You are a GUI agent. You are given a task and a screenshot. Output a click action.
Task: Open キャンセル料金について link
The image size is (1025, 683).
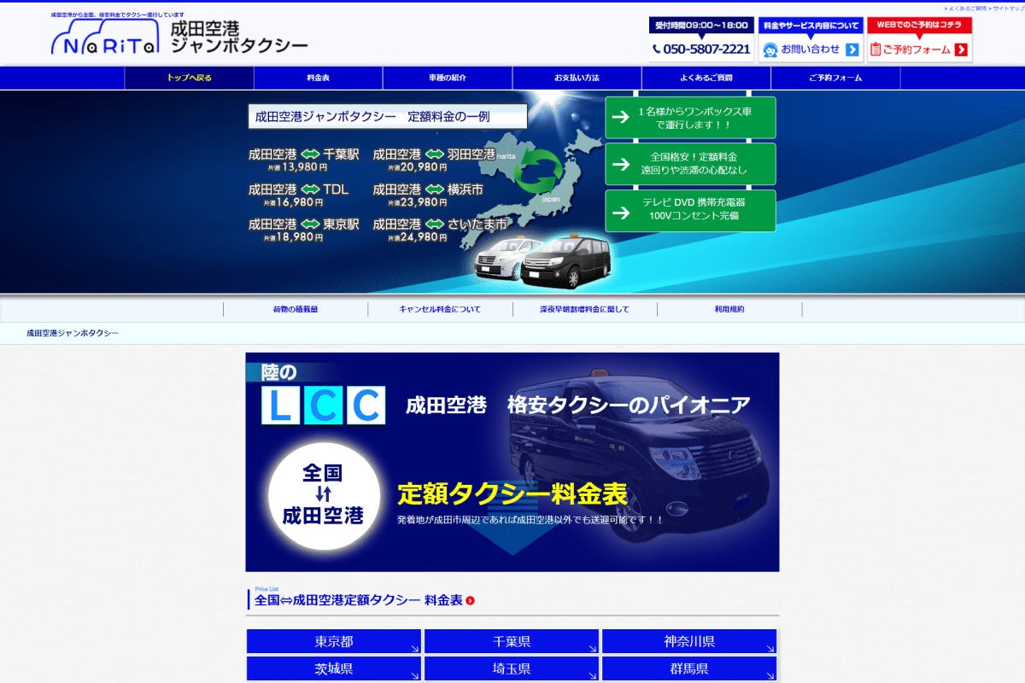(440, 309)
